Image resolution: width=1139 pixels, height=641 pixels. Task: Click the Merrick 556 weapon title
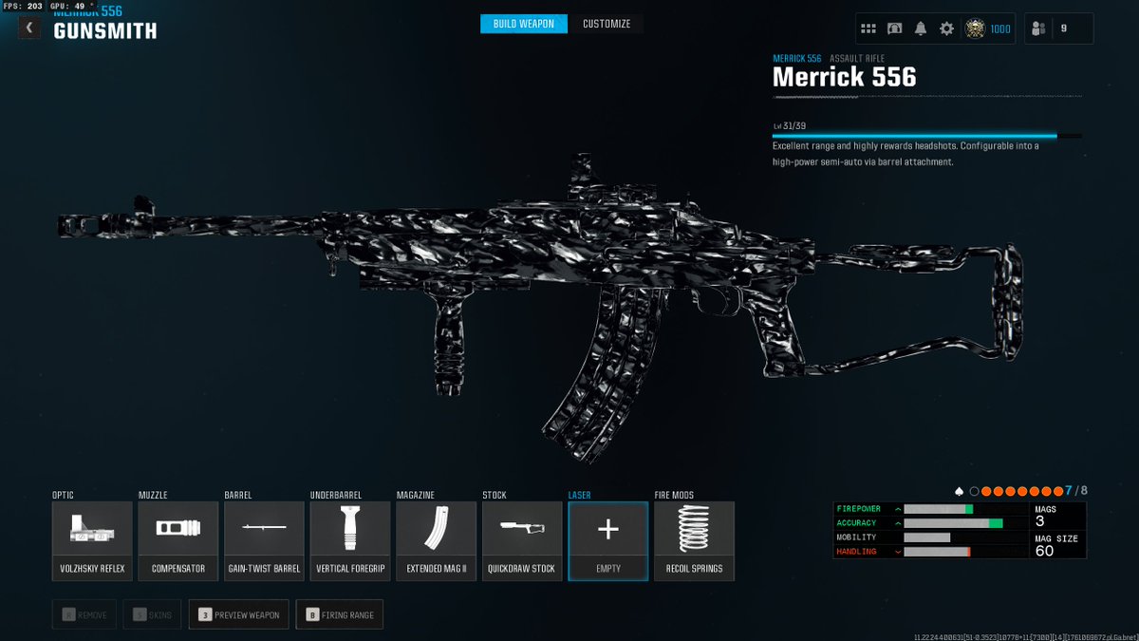844,78
